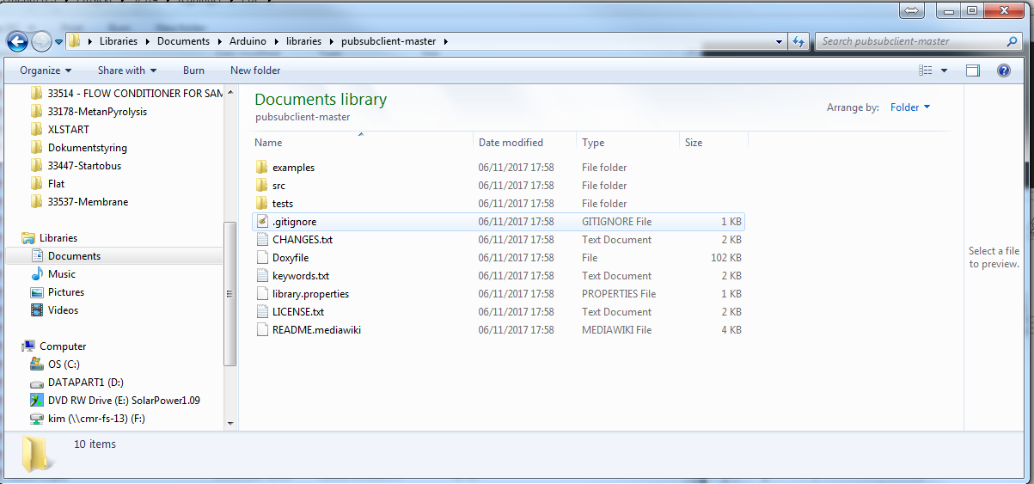The width and height of the screenshot is (1034, 484).
Task: Expand the Share with dropdown
Action: [x=126, y=70]
